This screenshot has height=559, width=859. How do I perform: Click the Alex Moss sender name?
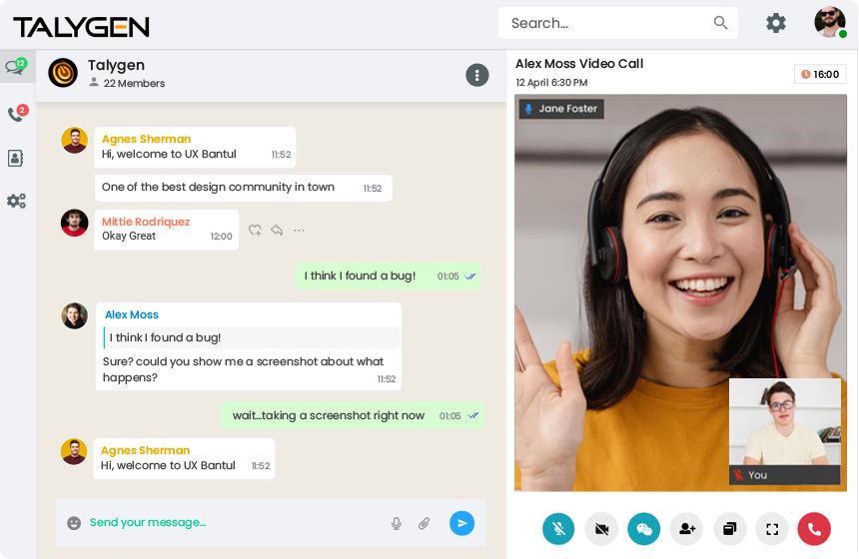(132, 314)
